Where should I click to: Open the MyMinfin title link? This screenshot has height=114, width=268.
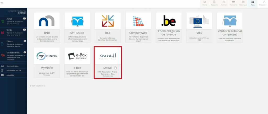47,68
